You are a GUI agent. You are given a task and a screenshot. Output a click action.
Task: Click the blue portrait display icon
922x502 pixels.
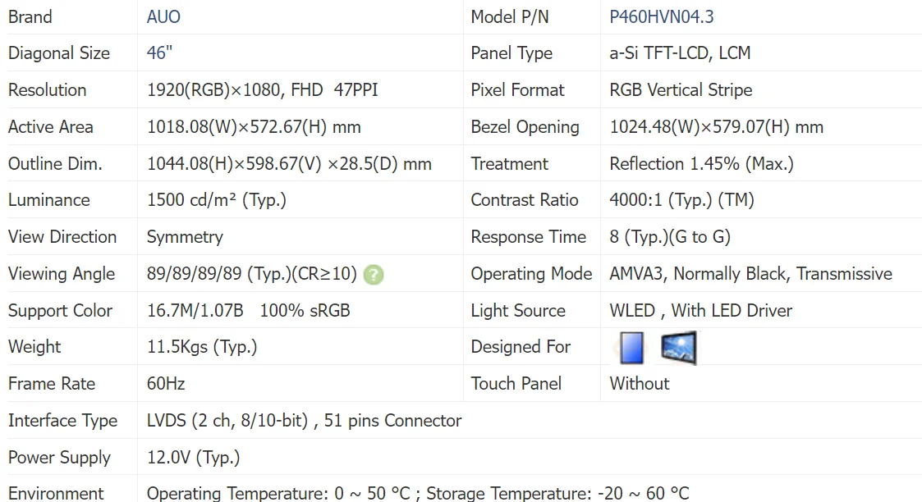click(x=631, y=348)
